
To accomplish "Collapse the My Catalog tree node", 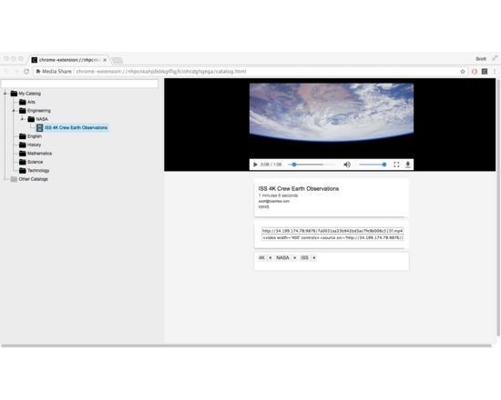I will (x=5, y=94).
